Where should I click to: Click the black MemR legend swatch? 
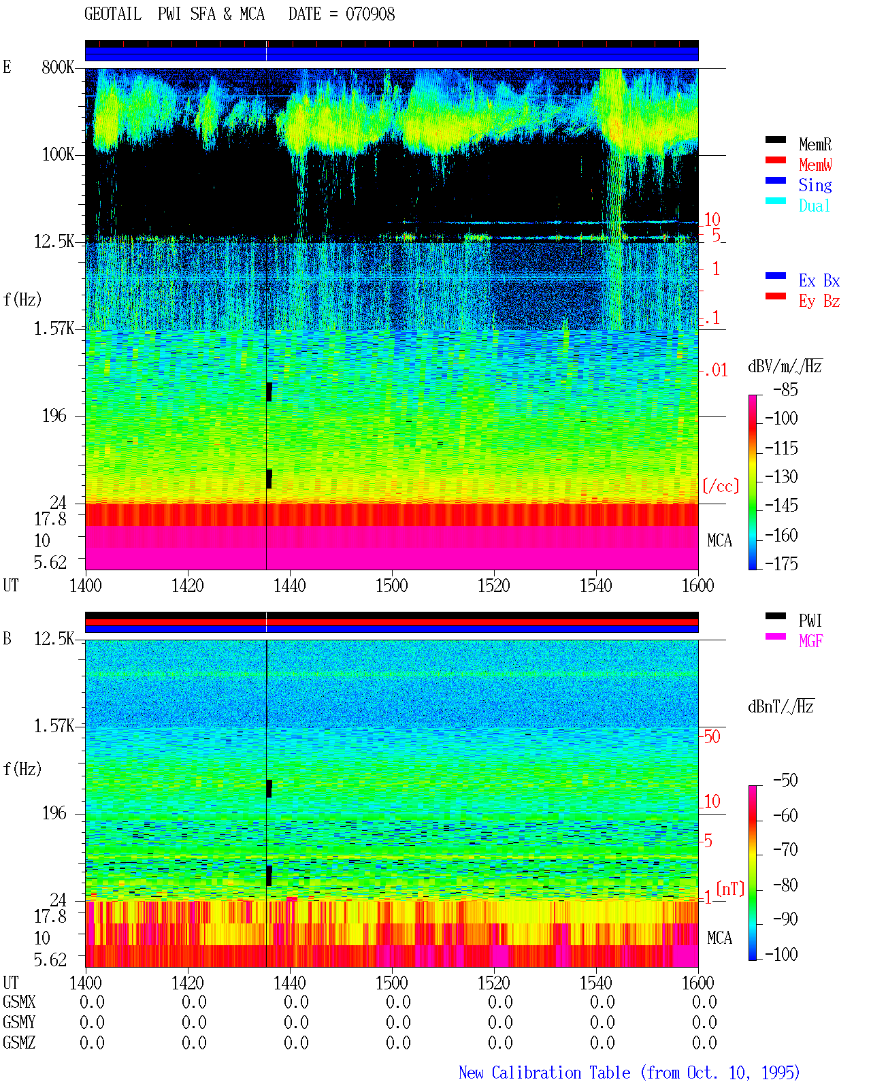point(775,139)
